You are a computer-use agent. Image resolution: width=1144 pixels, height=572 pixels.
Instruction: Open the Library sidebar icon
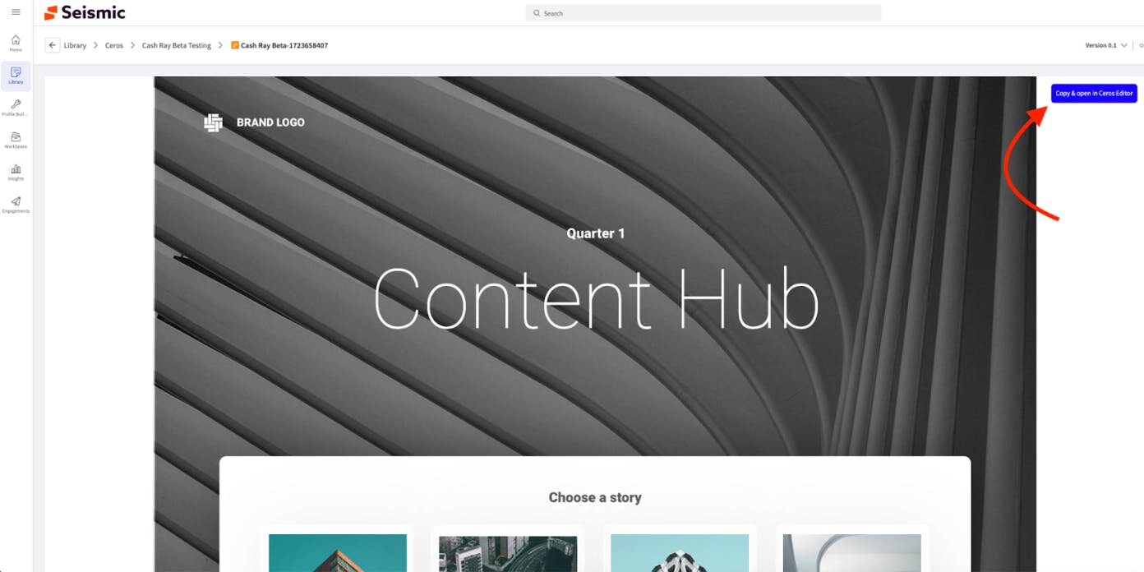coord(16,76)
